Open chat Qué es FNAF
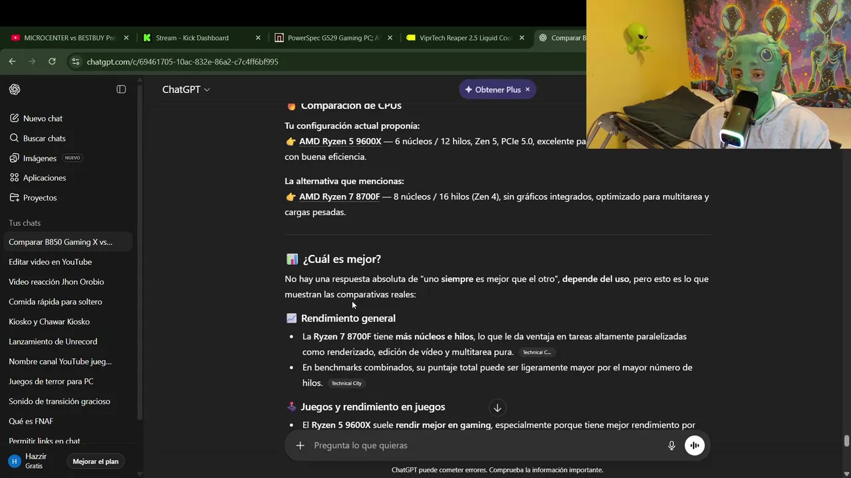This screenshot has width=851, height=478. click(31, 421)
